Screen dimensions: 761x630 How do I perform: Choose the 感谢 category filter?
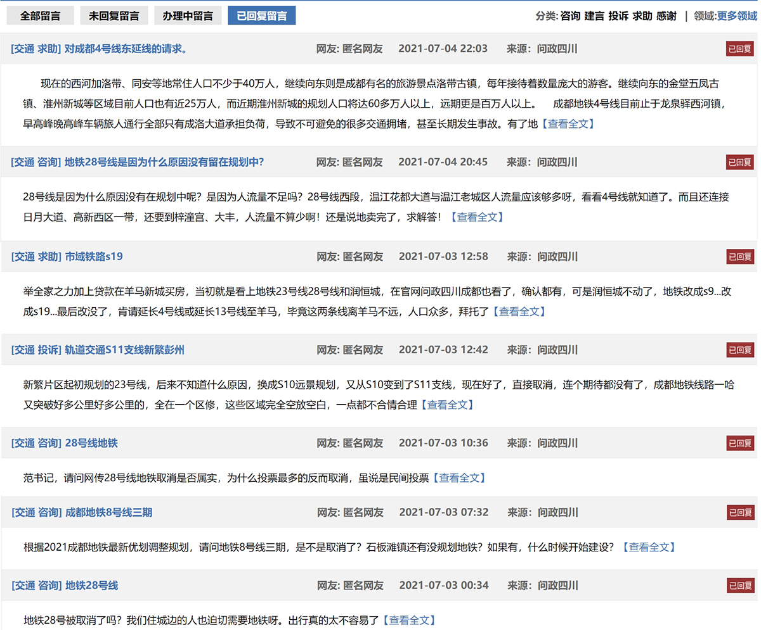[x=666, y=16]
